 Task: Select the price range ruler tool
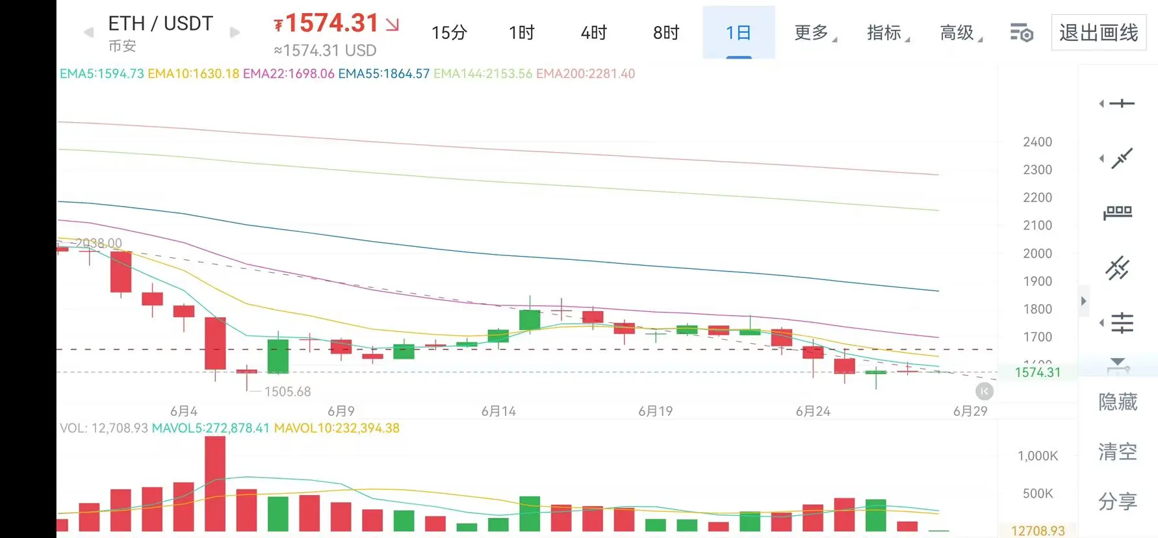[x=1118, y=212]
